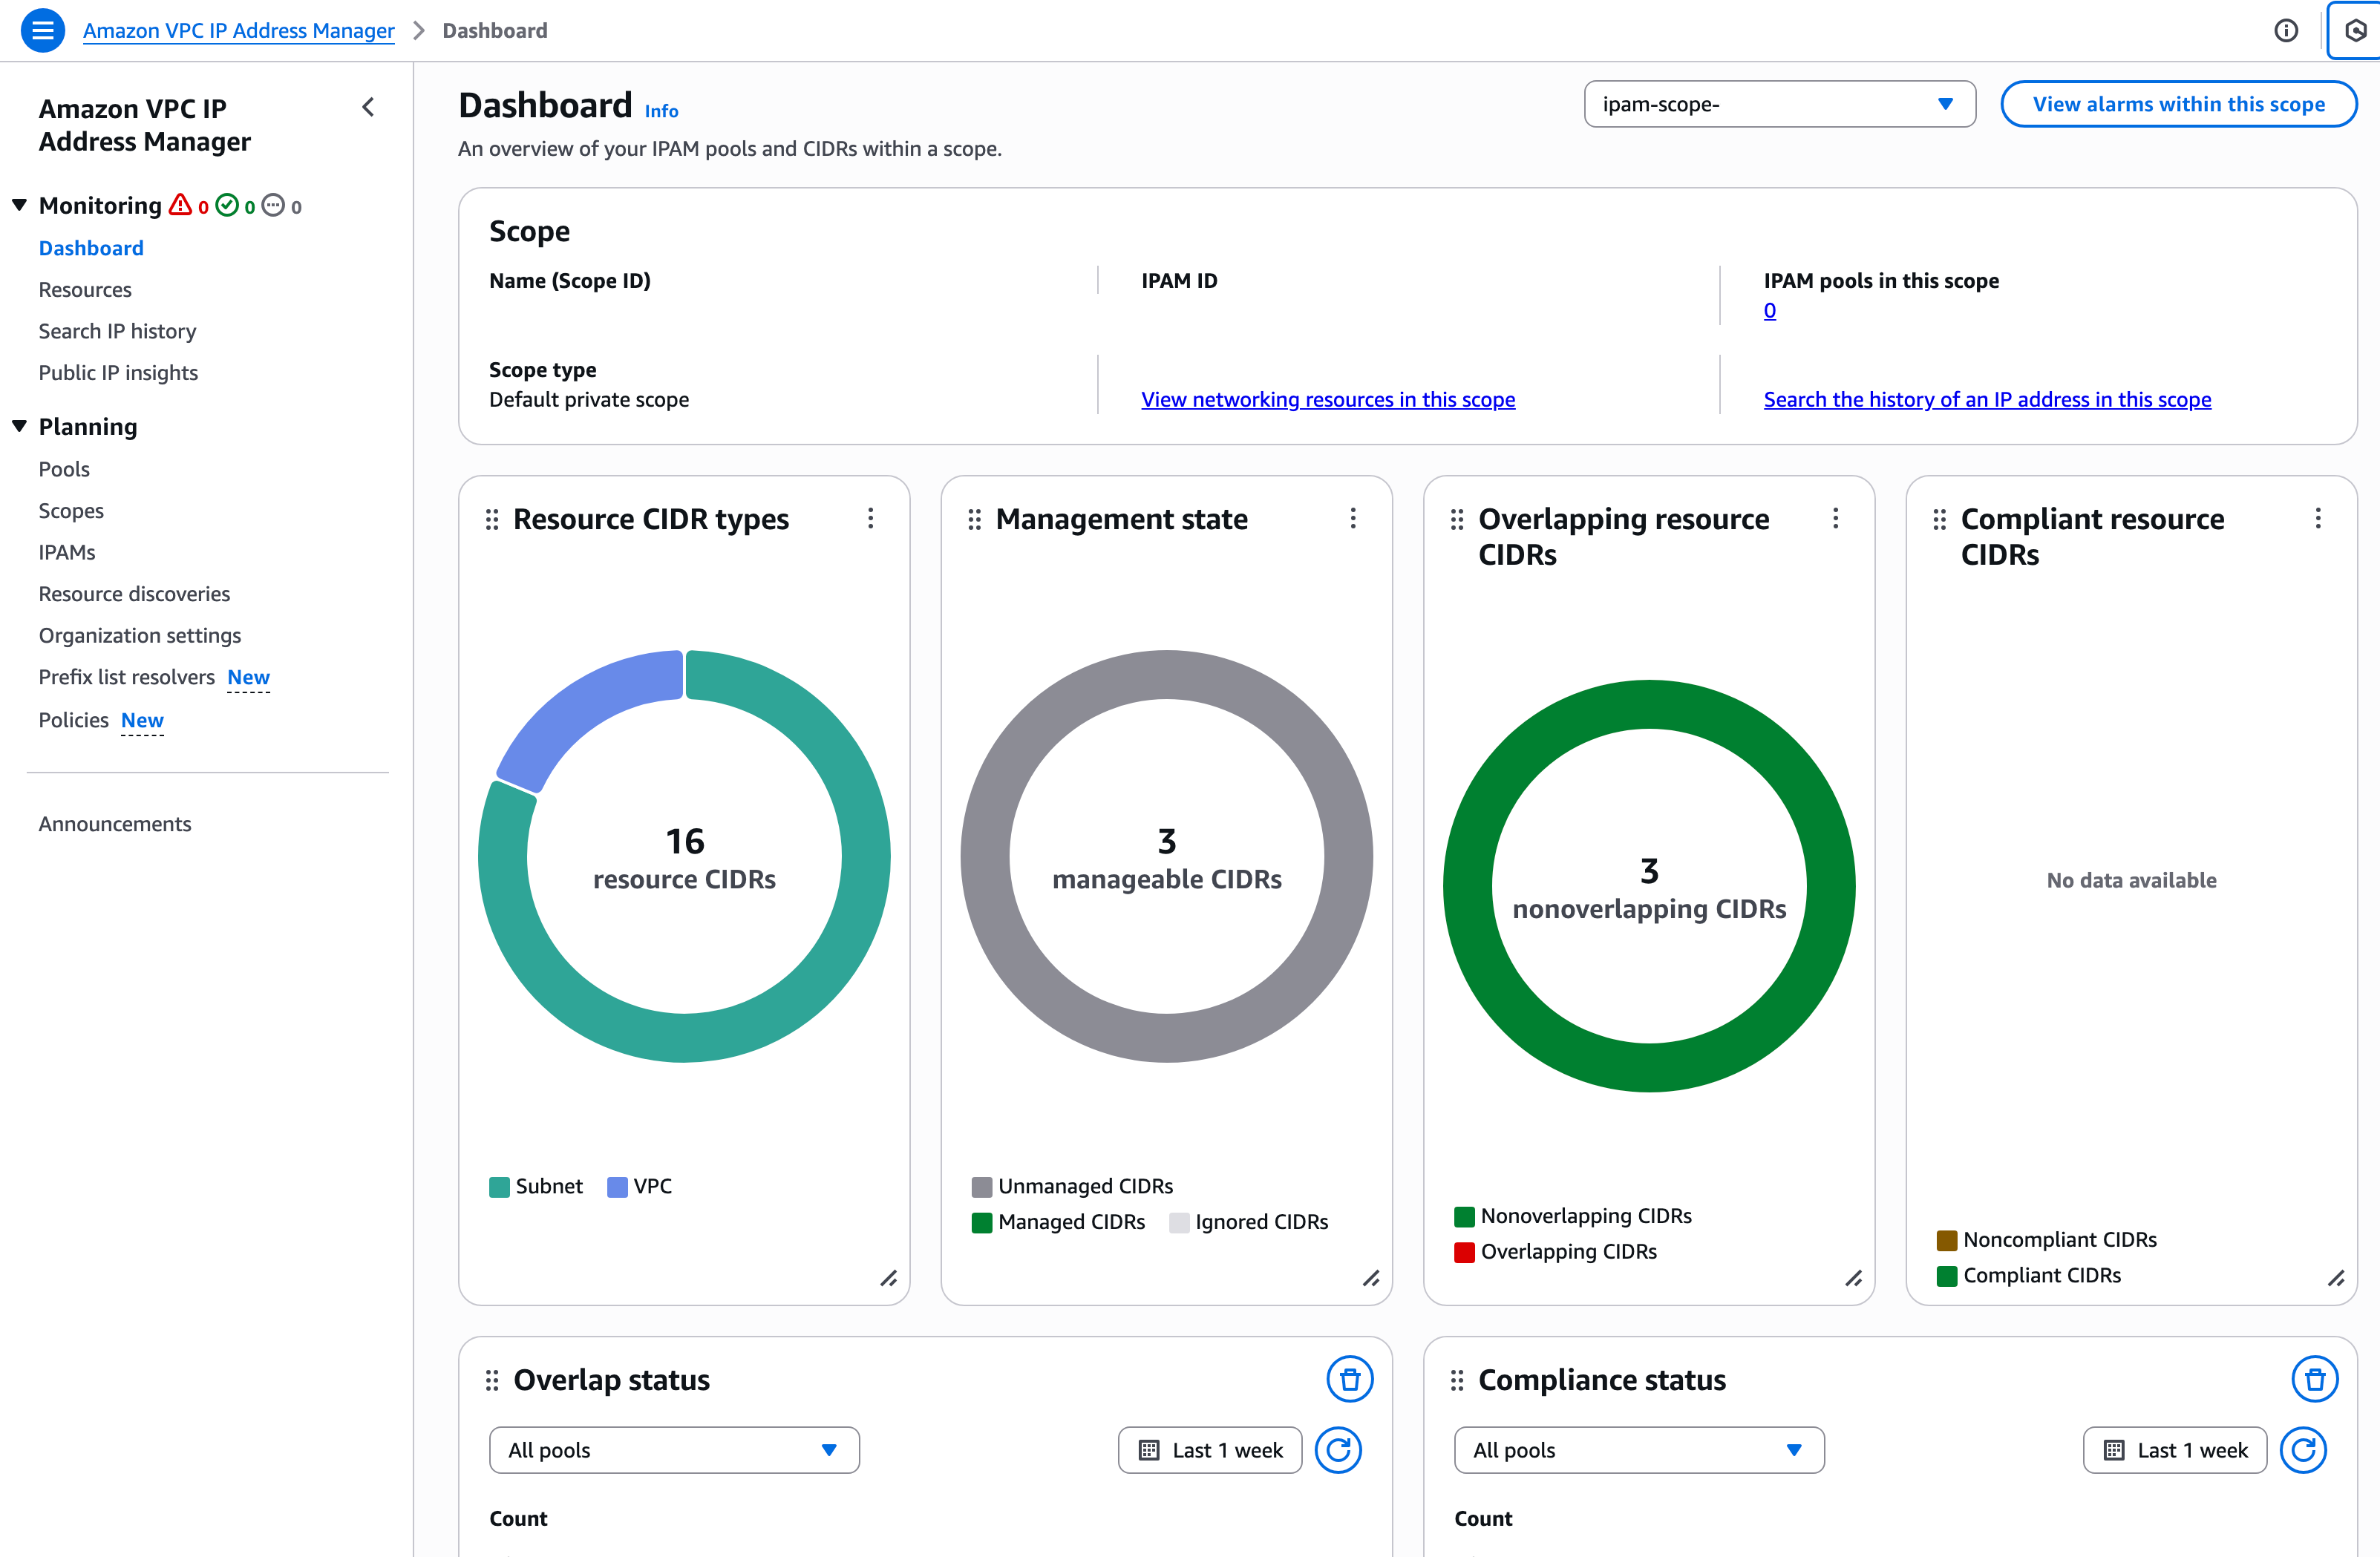Viewport: 2380px width, 1557px height.
Task: Click Noncompliant CIDRs brown color swatch
Action: [1946, 1240]
